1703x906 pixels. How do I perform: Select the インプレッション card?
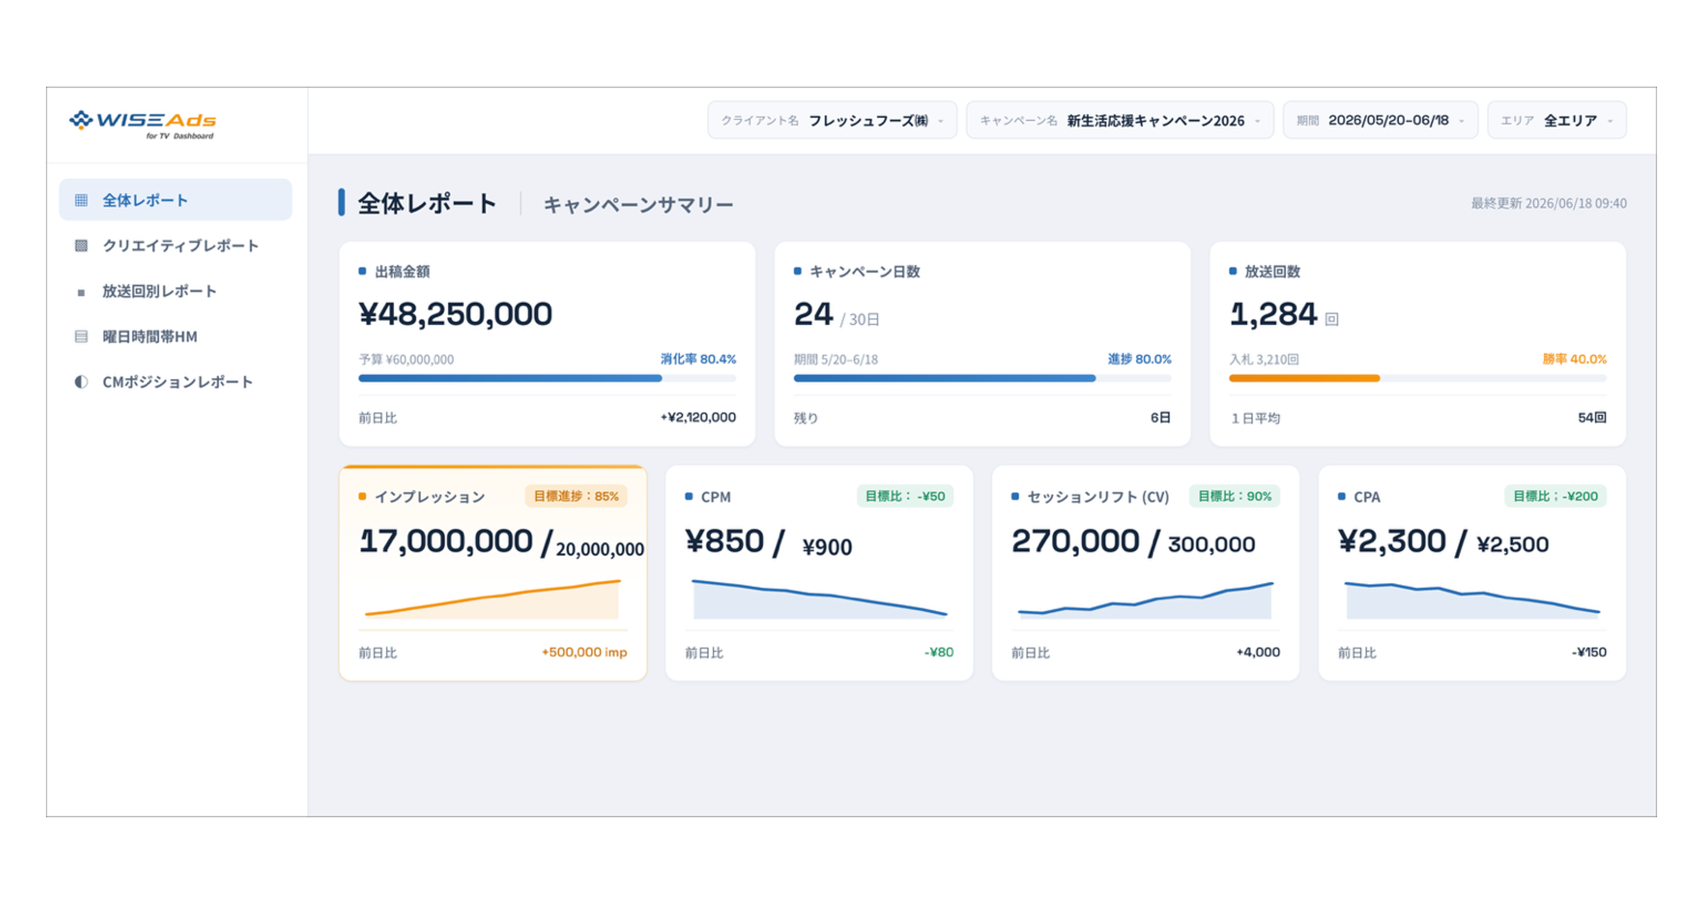tap(492, 573)
